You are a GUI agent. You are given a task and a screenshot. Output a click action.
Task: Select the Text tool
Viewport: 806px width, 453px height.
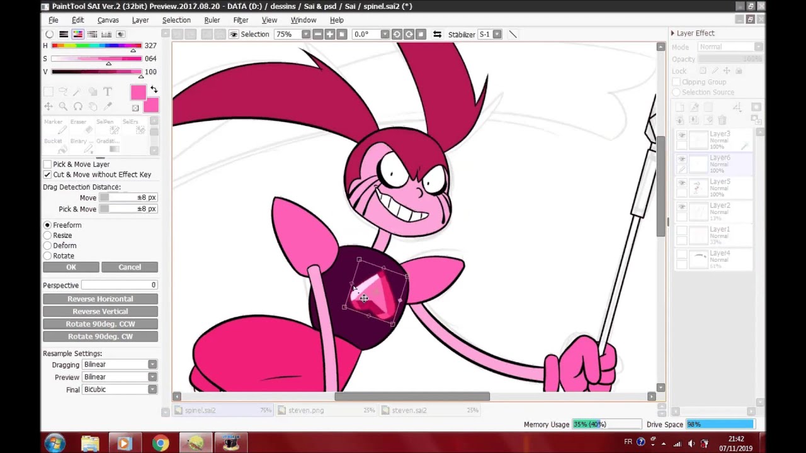(x=107, y=92)
